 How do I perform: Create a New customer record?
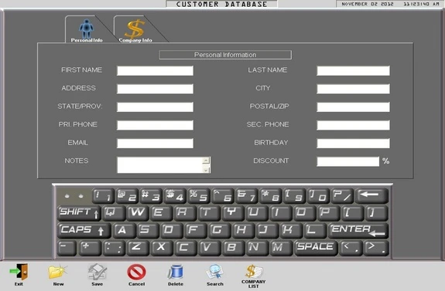pyautogui.click(x=58, y=272)
